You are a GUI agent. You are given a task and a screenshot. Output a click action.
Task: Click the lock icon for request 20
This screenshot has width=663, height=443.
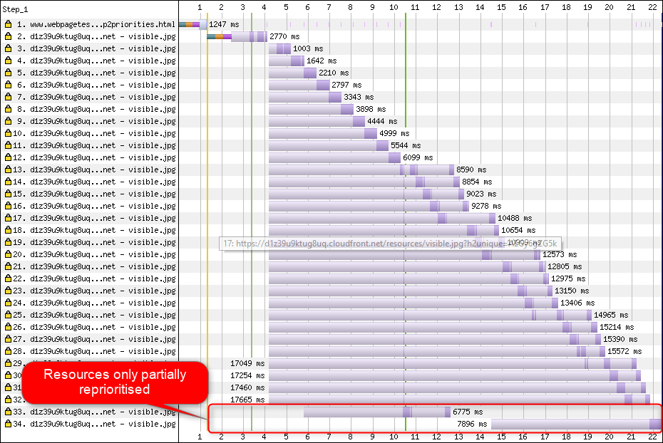tap(8, 254)
